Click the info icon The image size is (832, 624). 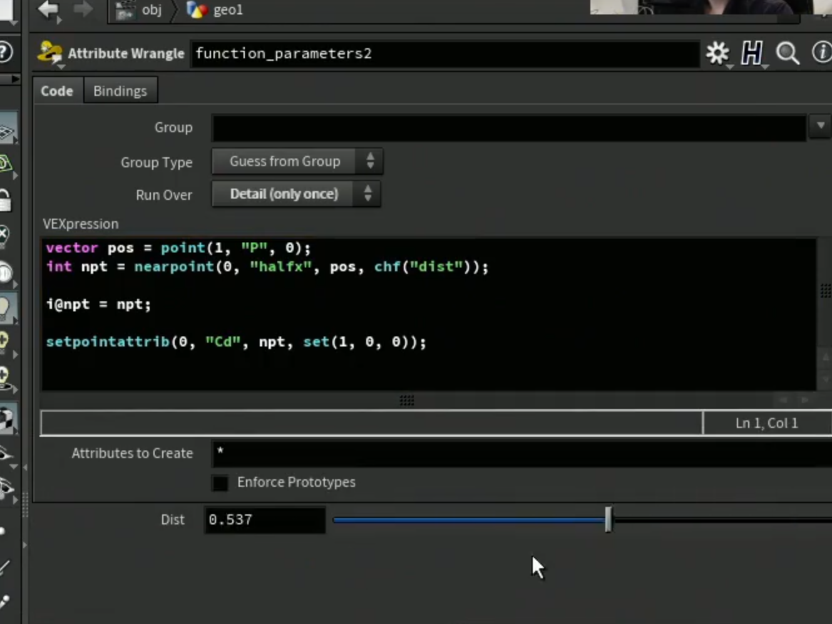tap(822, 52)
